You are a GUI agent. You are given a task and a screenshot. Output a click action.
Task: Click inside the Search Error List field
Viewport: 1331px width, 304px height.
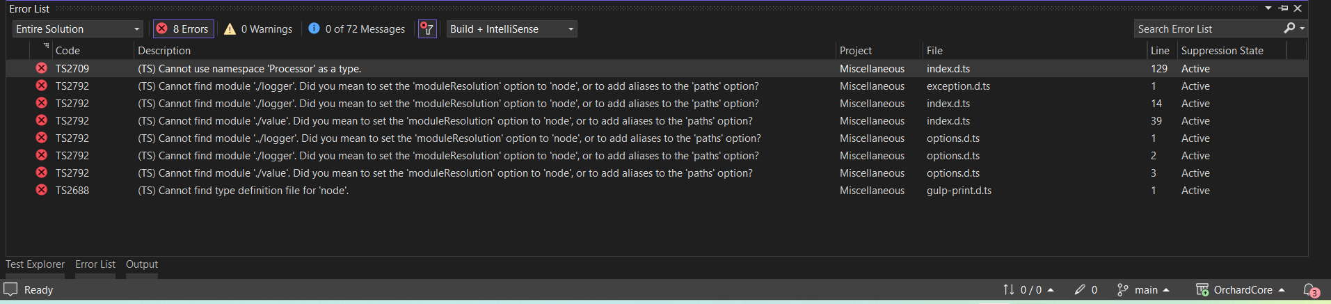click(x=1207, y=29)
